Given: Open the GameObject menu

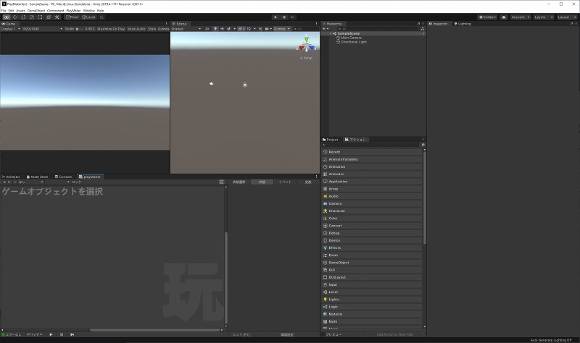Looking at the screenshot, I should (x=36, y=11).
